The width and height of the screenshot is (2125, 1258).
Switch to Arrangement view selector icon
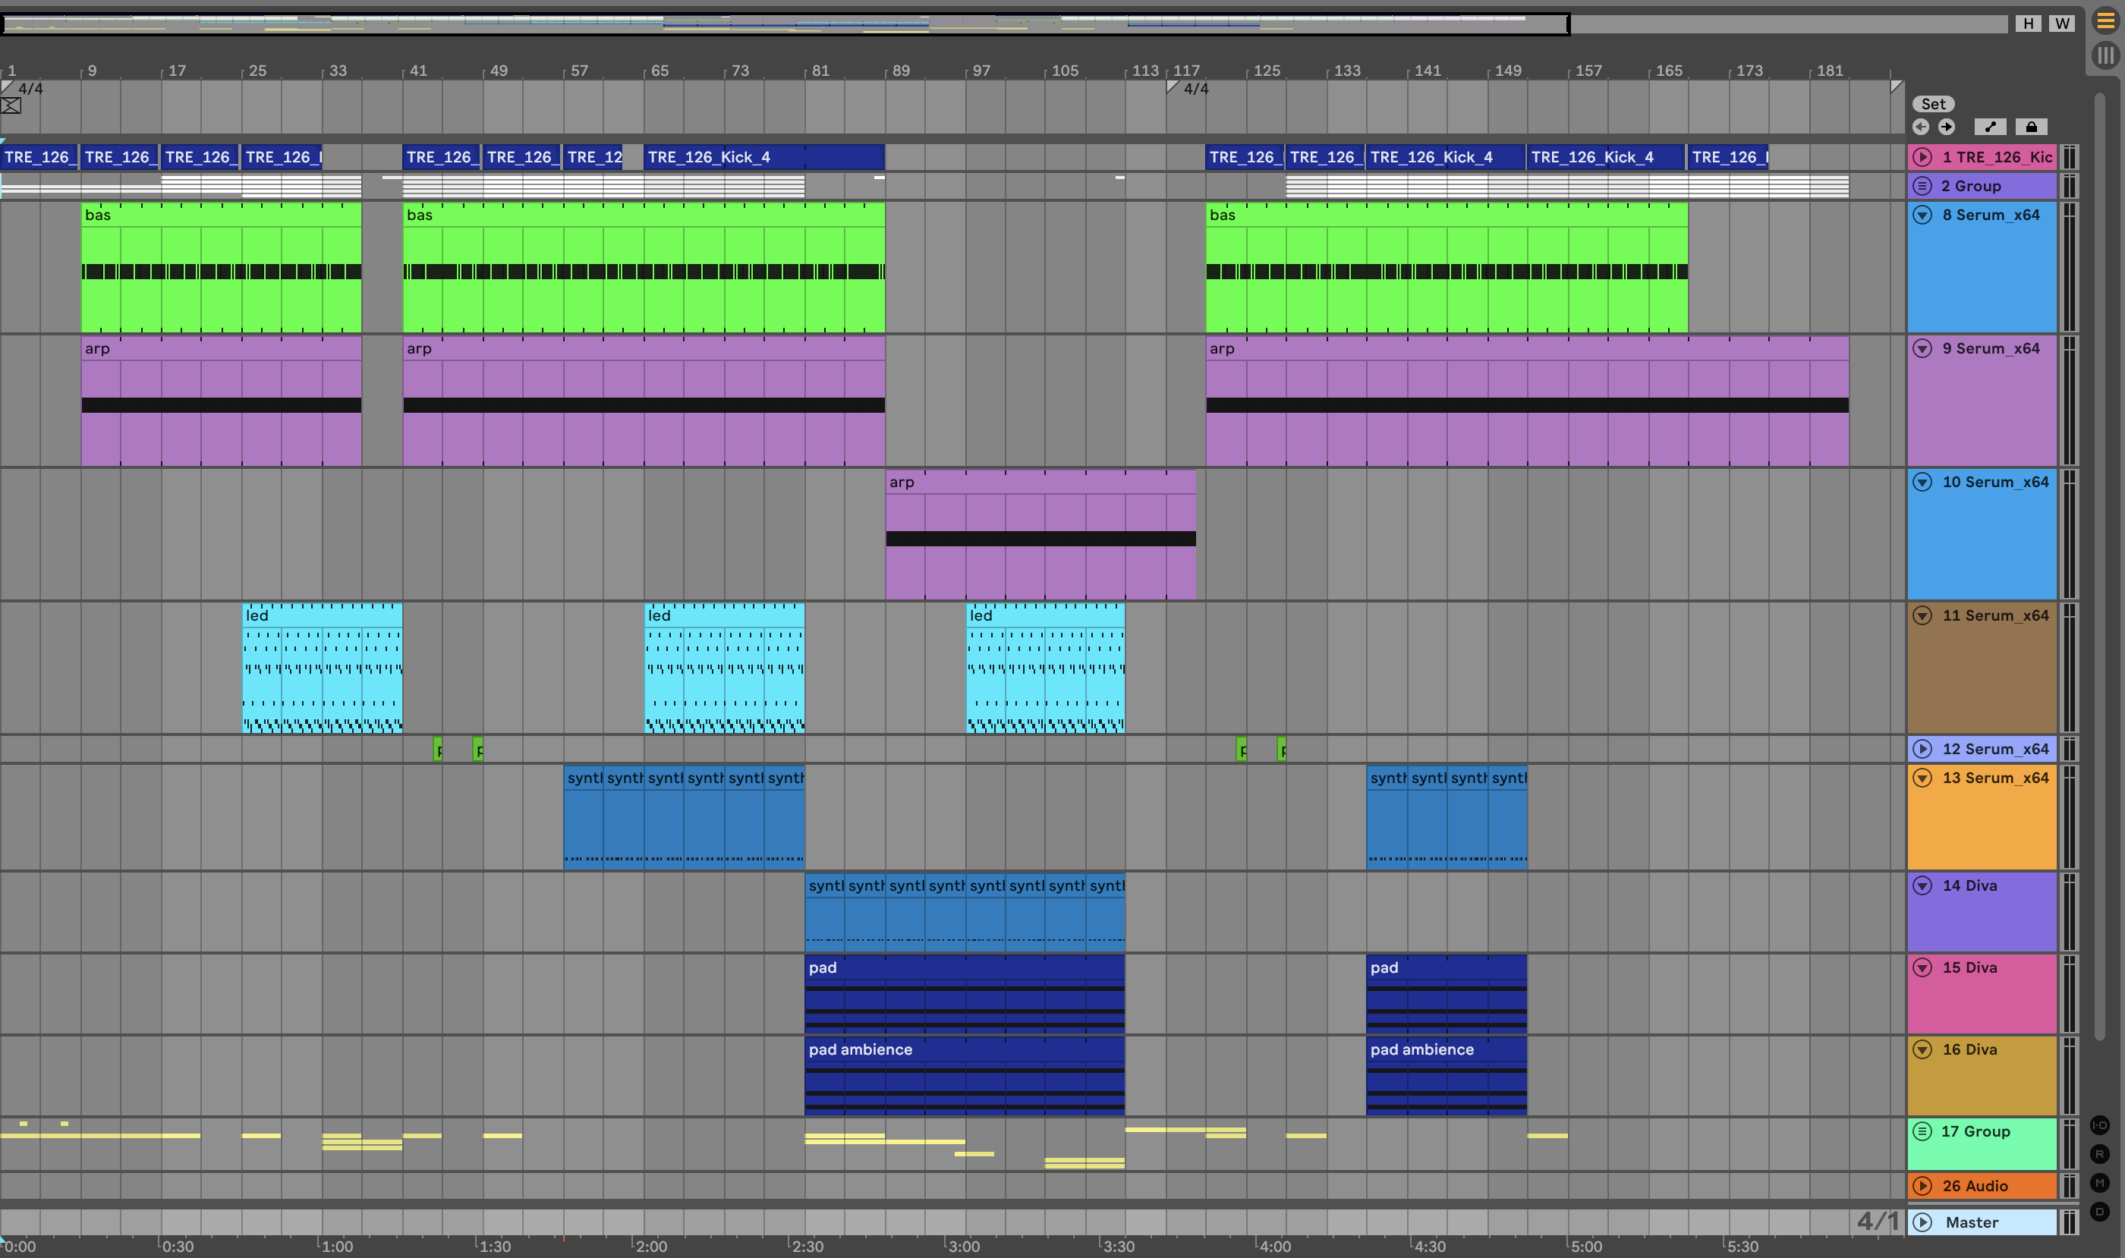2105,21
